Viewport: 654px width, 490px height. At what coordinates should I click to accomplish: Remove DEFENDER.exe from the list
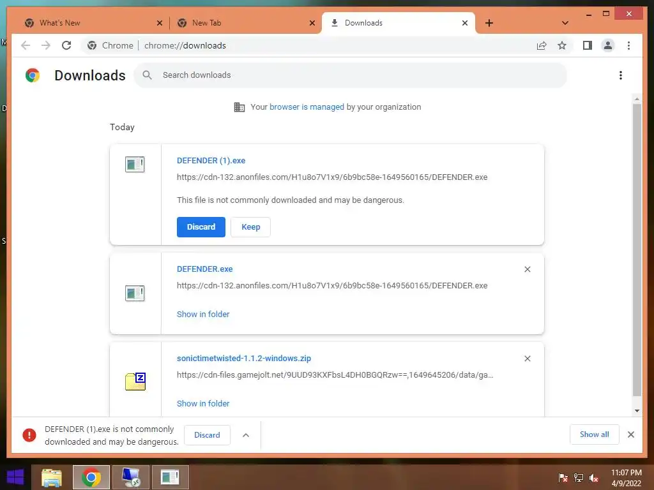tap(527, 269)
